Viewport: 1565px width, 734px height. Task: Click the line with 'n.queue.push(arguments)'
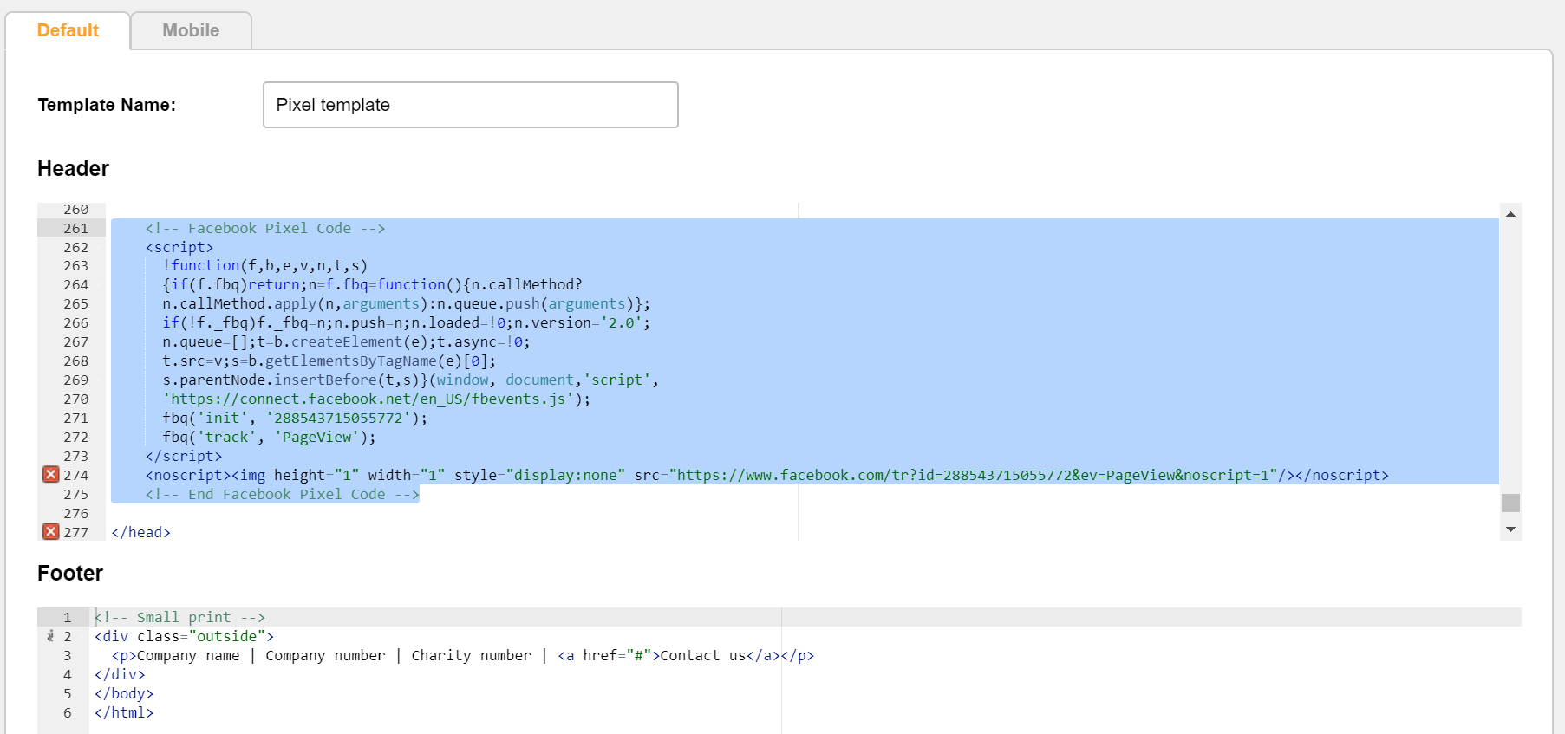(407, 304)
